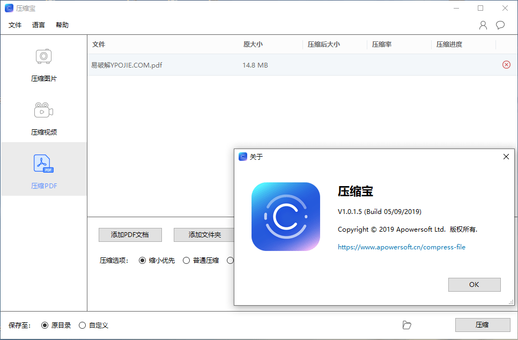Screen dimensions: 518x340
Task: Sort by the 压缩率 column header
Action: coord(382,45)
